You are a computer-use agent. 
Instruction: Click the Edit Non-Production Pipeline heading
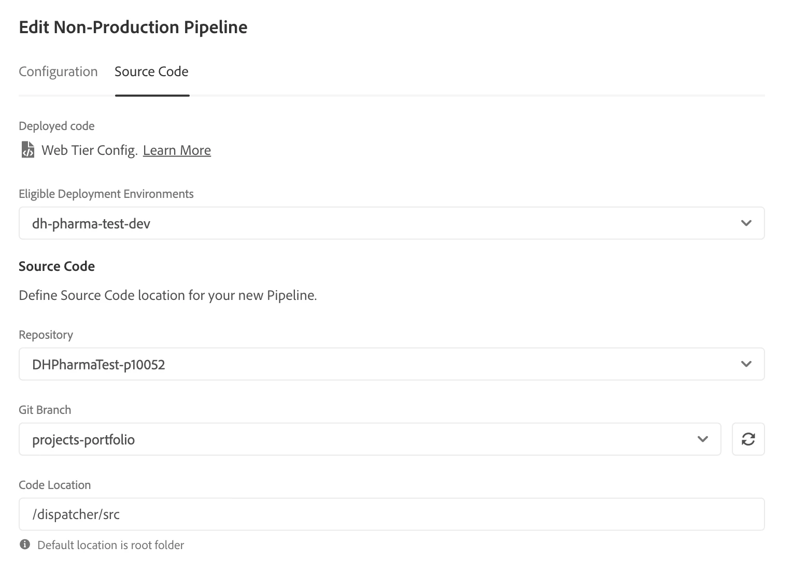(133, 27)
